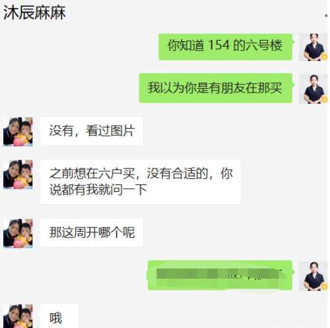The image size is (330, 328).
Task: Select the message '那这周开哪个呢'
Action: [92, 232]
